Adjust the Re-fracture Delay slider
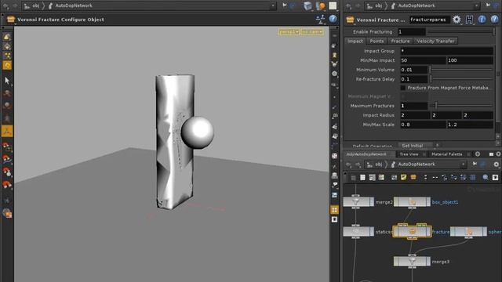502x282 pixels. point(461,79)
